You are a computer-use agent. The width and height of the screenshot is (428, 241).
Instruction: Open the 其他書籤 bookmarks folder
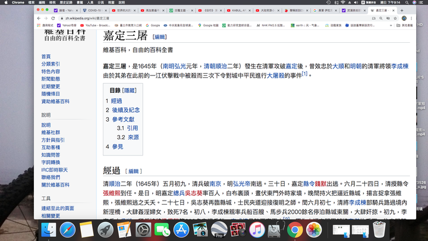[x=405, y=26]
